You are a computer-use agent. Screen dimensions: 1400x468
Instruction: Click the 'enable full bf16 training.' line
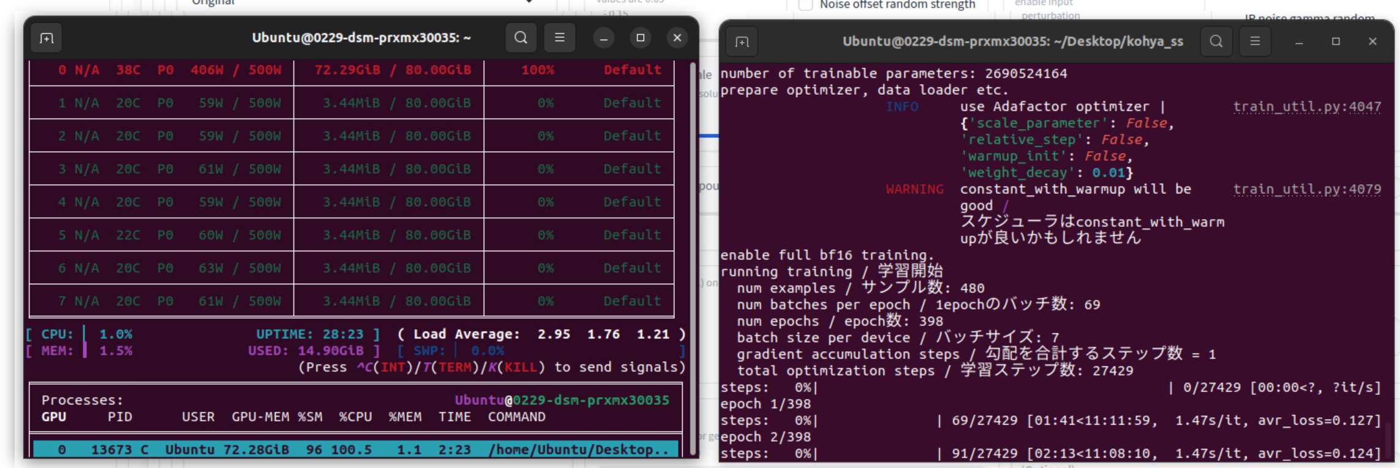click(x=827, y=255)
